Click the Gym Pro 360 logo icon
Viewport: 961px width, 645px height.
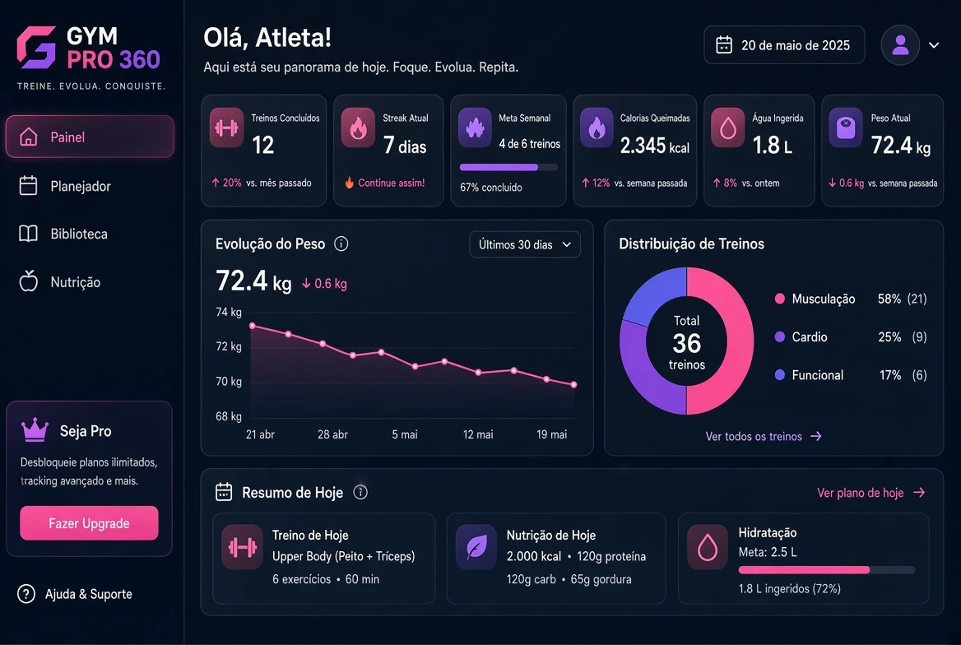pos(36,47)
